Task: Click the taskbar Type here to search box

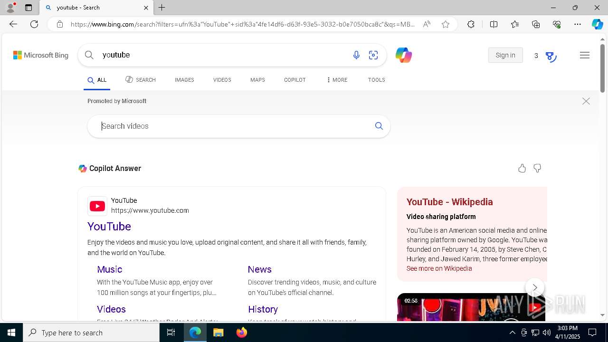Action: [x=91, y=332]
